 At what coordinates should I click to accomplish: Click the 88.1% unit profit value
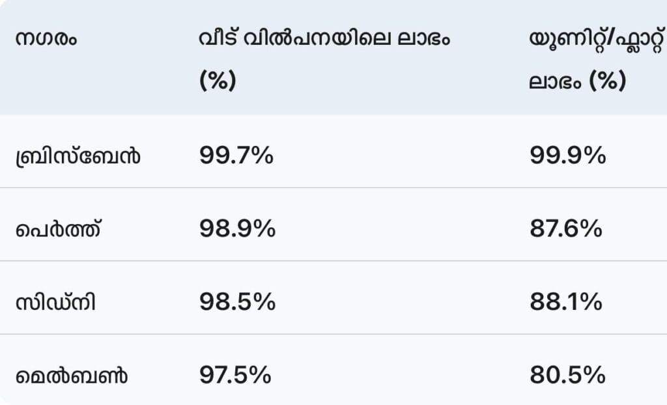[x=565, y=301]
